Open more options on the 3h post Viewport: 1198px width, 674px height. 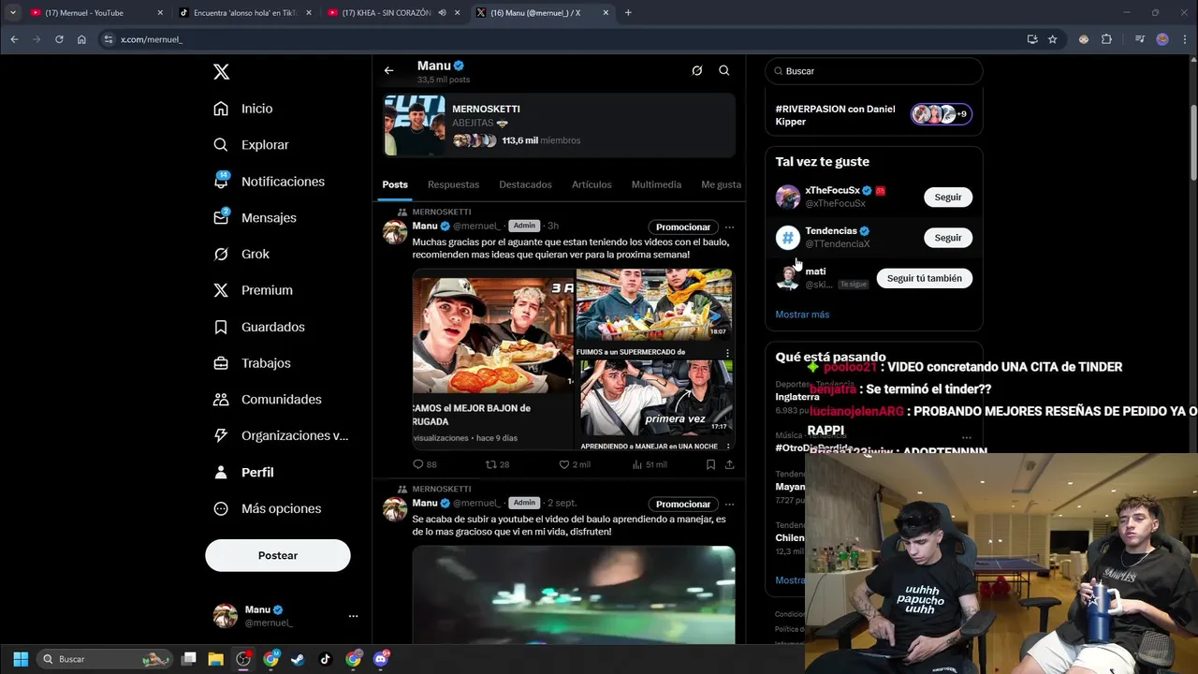click(729, 227)
